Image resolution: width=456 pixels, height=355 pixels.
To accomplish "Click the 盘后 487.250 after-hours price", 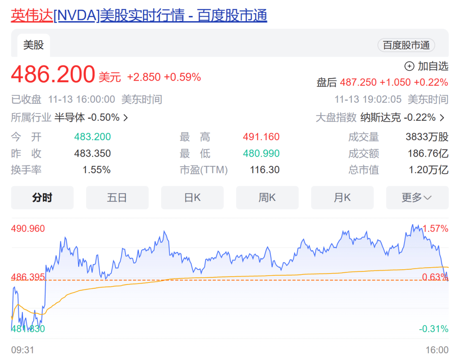I will [358, 82].
